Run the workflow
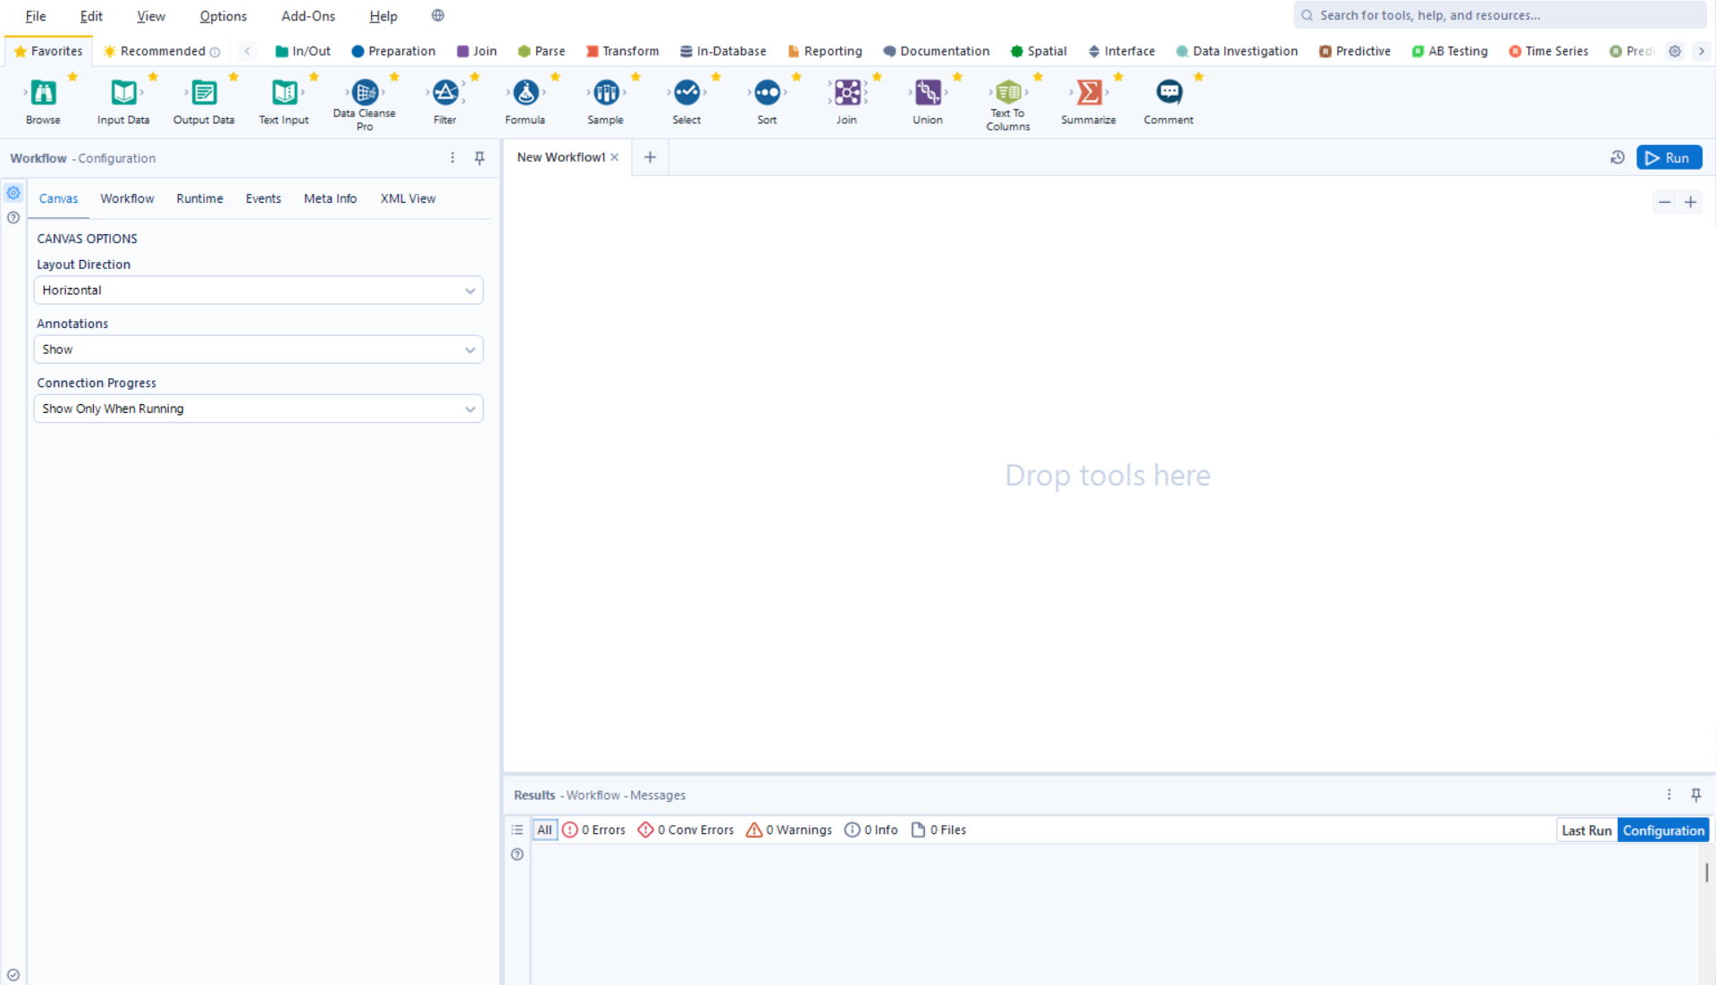Viewport: 1716px width, 985px height. click(x=1669, y=158)
